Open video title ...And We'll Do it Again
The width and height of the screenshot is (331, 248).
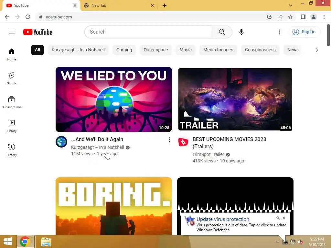click(x=97, y=139)
